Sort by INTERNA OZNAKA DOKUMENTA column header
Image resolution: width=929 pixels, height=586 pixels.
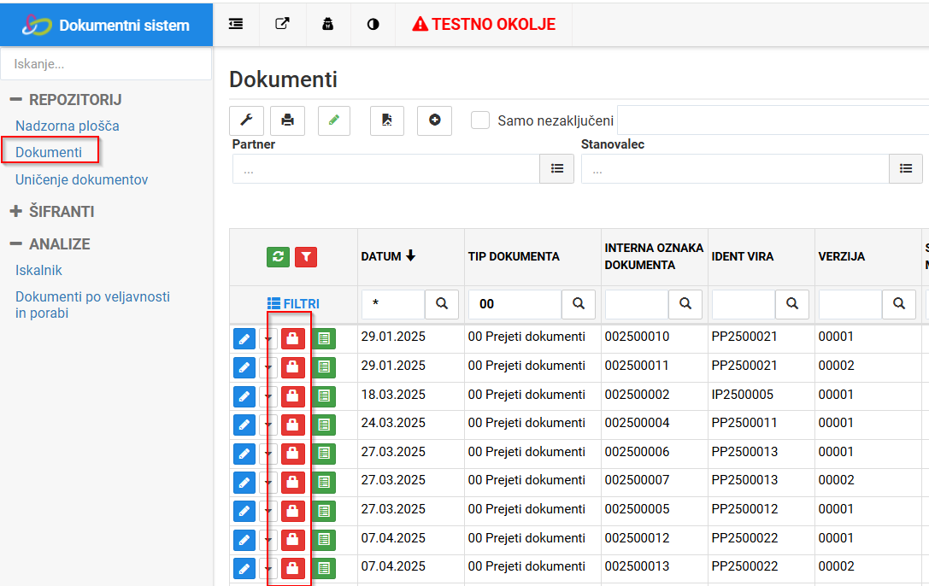654,256
